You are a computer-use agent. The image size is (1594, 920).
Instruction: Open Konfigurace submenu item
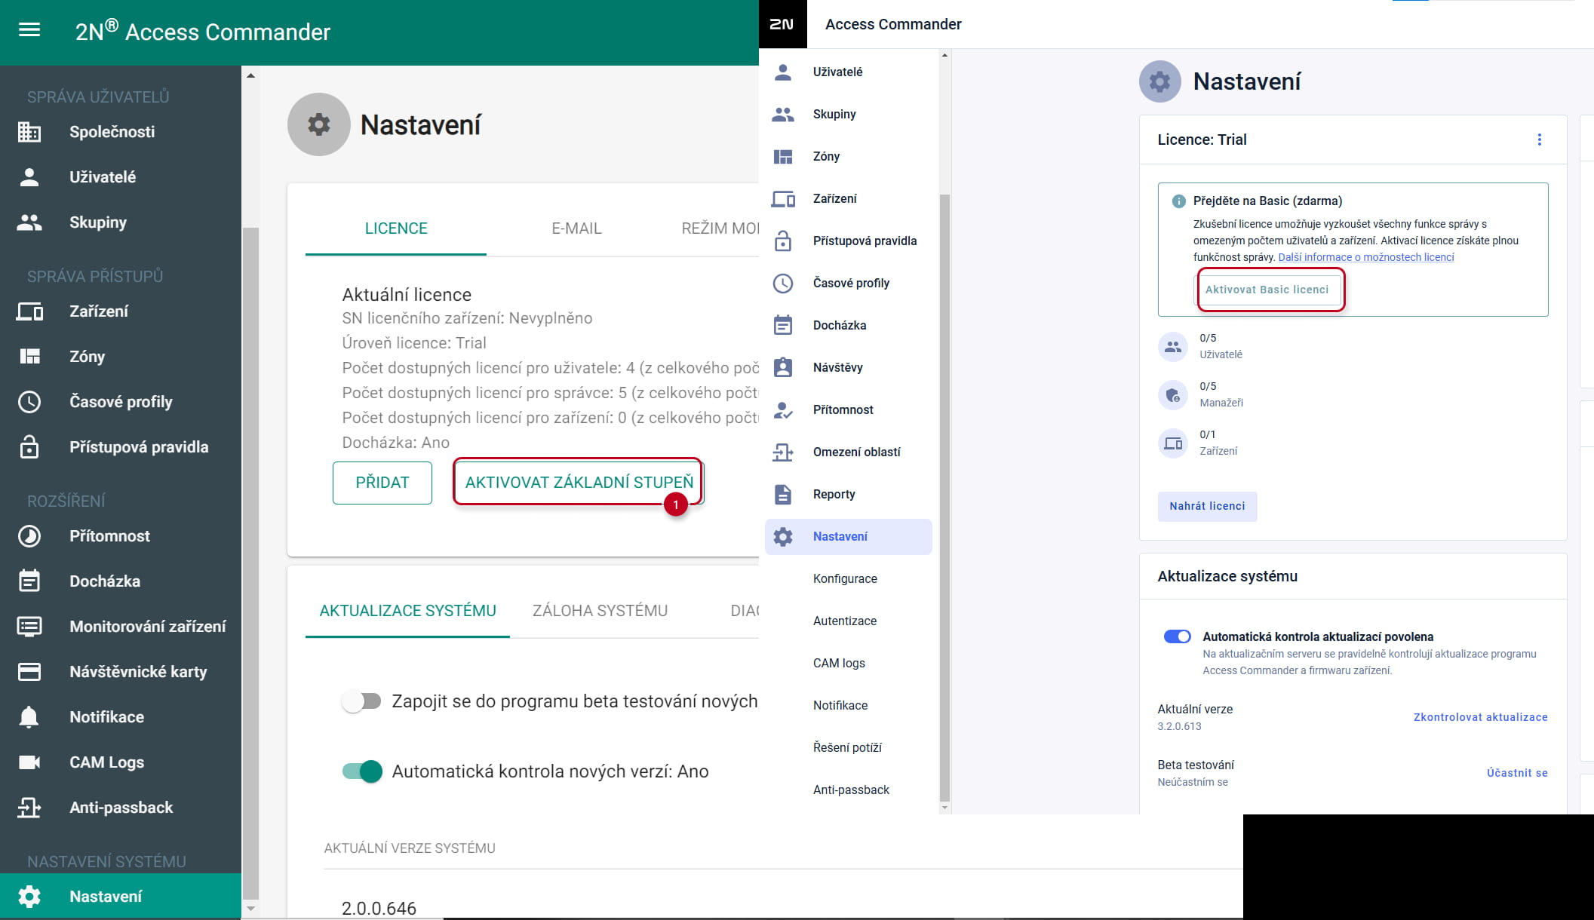coord(845,578)
